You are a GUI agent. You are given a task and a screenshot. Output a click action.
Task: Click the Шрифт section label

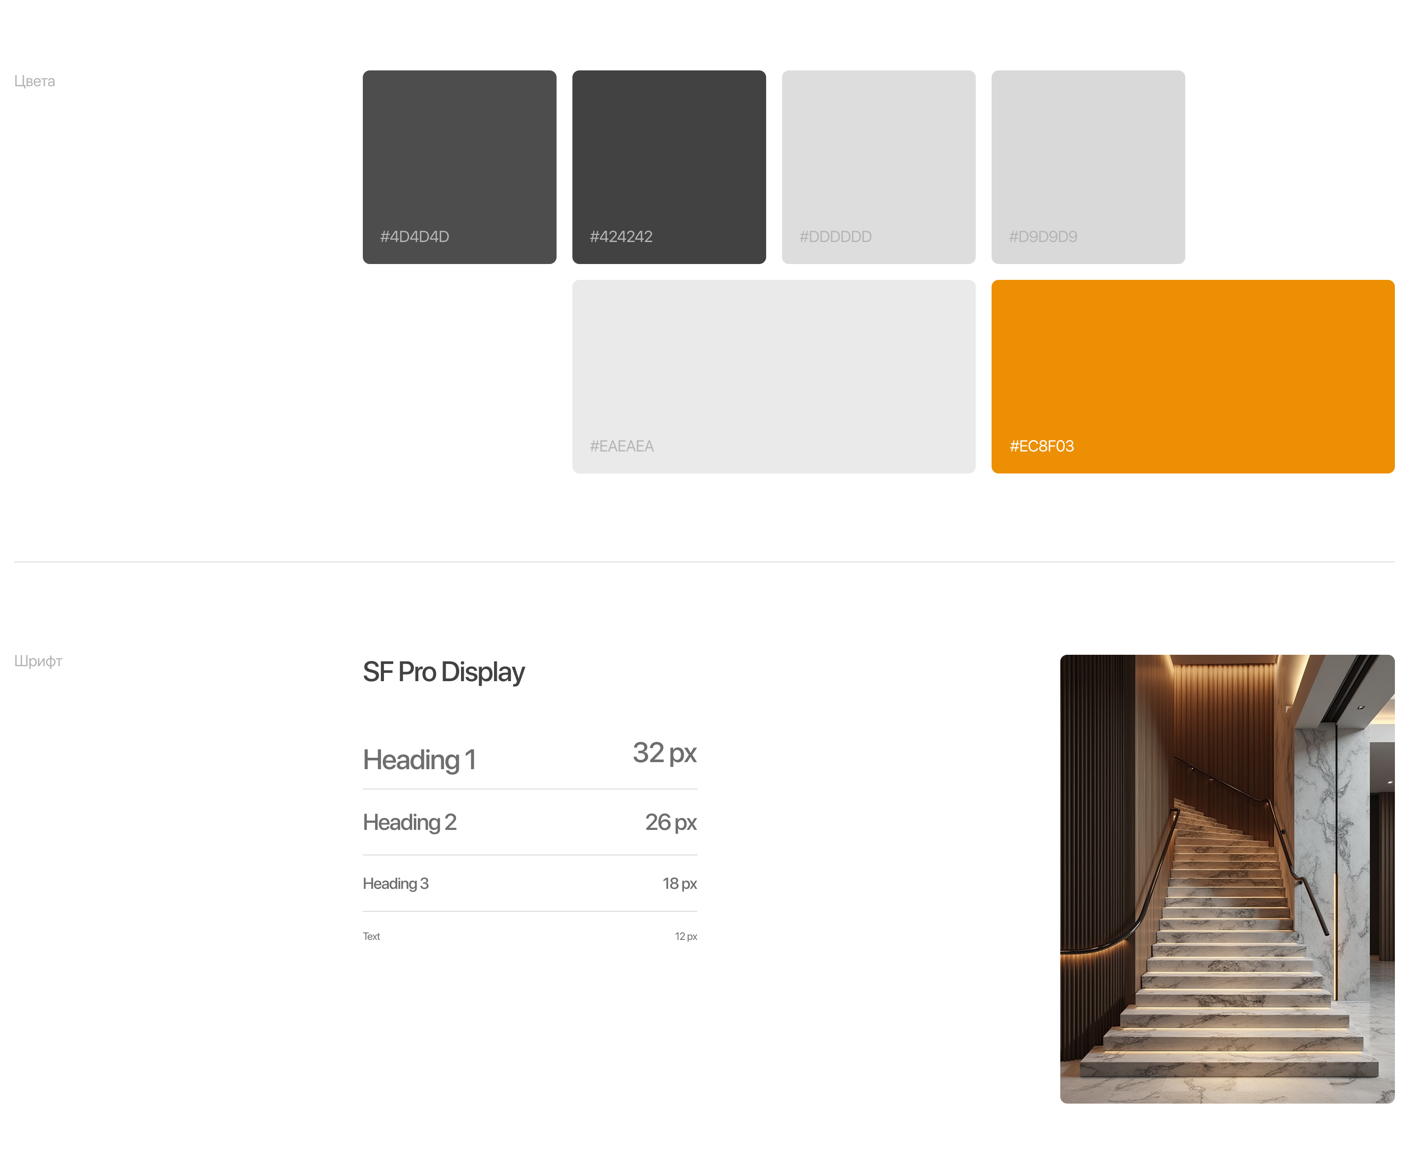pos(37,661)
